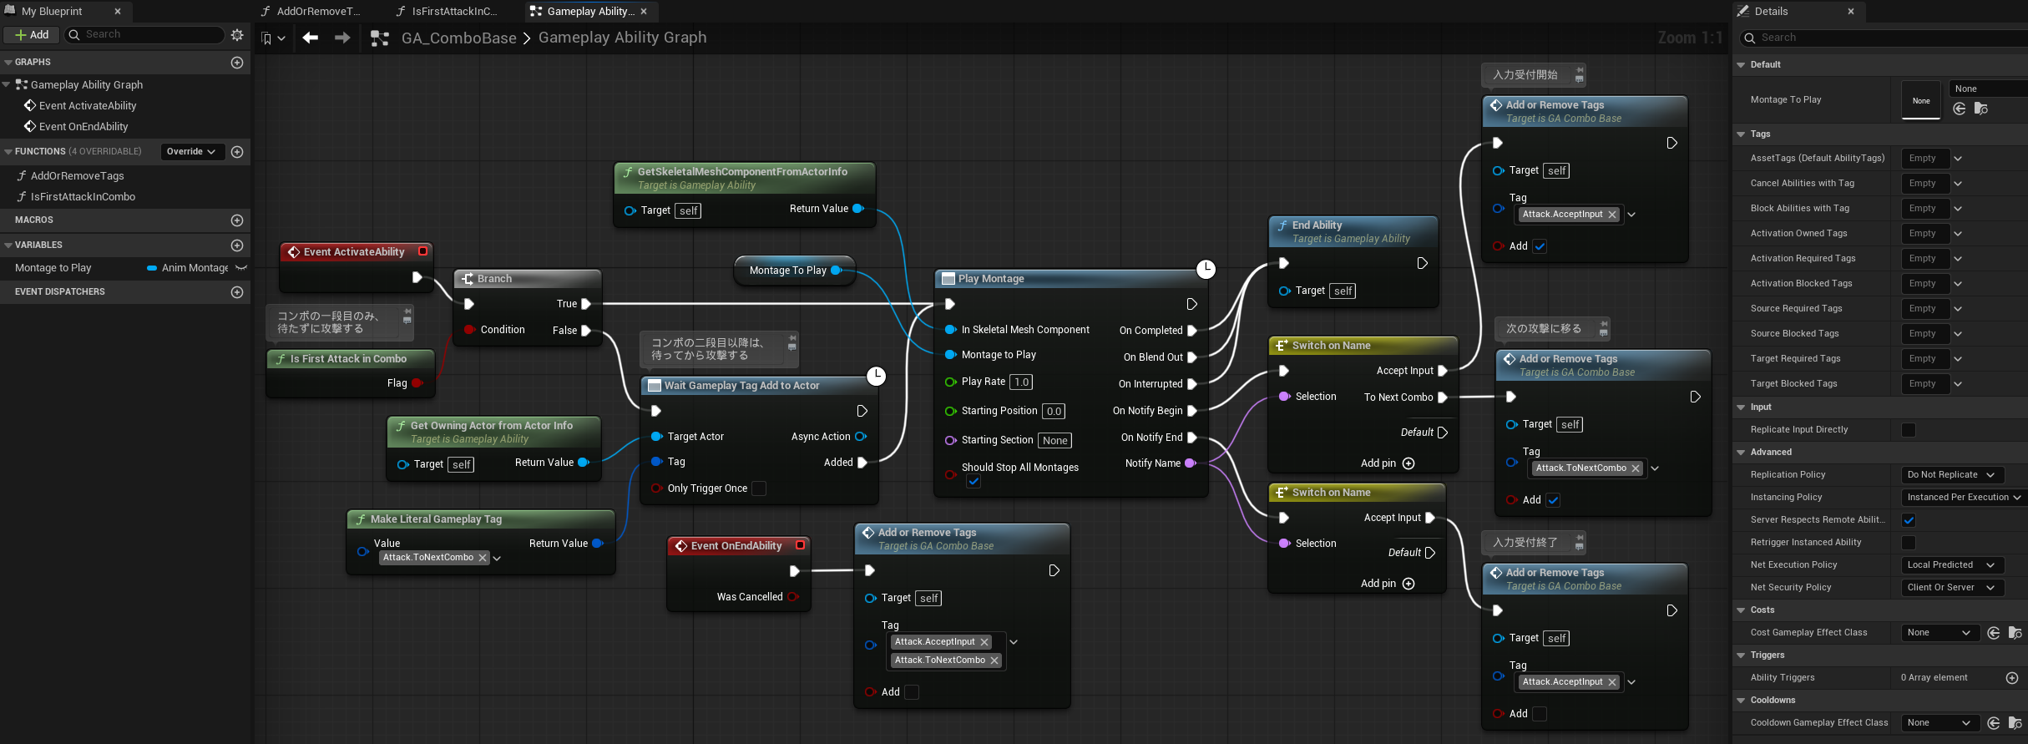Screen dimensions: 2028x744
Task: Click GA_ComboBase in the breadcrumb
Action: (x=459, y=38)
